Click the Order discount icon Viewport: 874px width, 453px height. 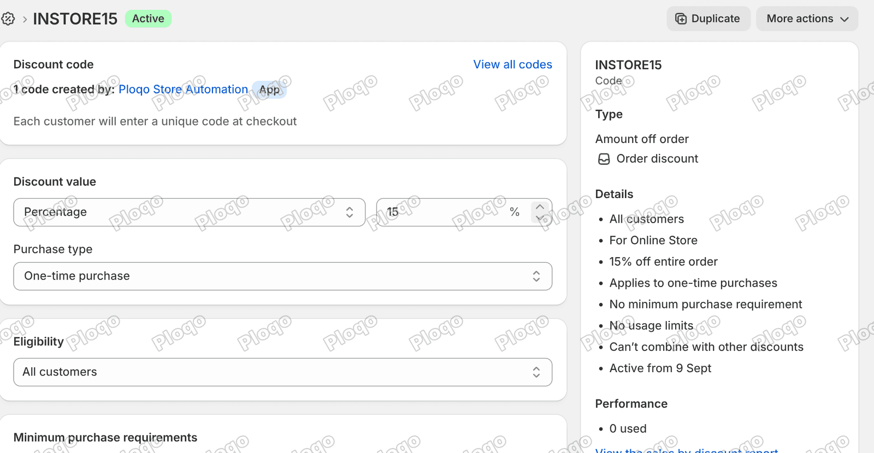pyautogui.click(x=604, y=159)
